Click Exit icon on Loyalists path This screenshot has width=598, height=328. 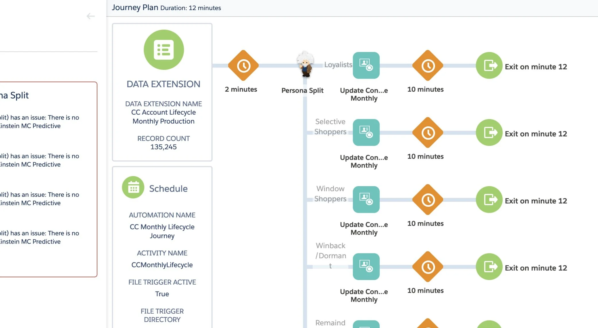[x=489, y=65]
